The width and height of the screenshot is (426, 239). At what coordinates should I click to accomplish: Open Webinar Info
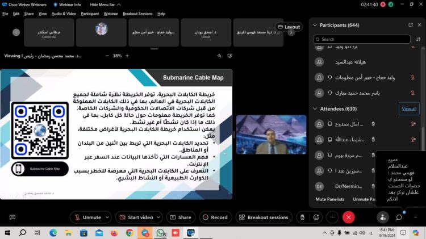67,5
